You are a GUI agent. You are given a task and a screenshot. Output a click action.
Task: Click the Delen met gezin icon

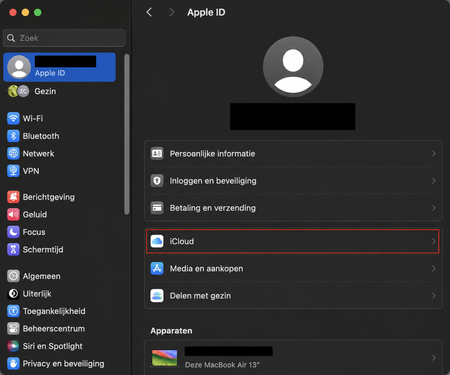pyautogui.click(x=157, y=296)
